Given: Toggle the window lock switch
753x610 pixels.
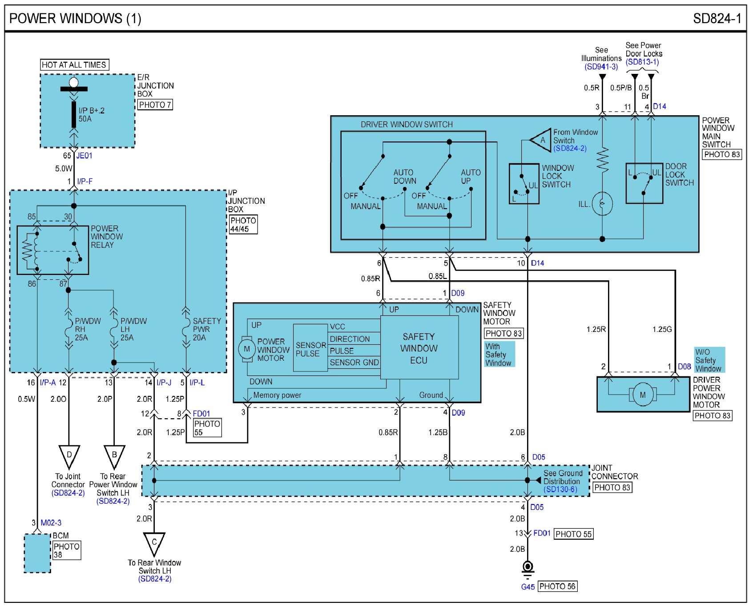Looking at the screenshot, I should (523, 184).
